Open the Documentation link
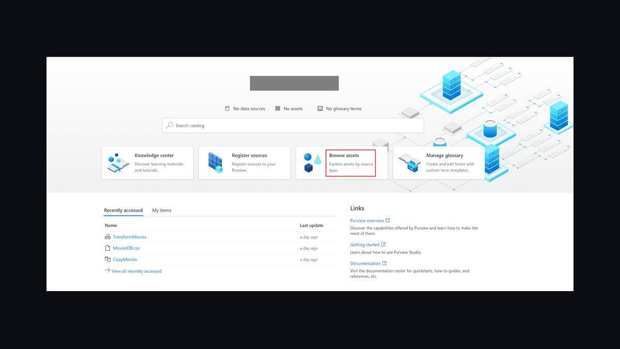 tap(365, 264)
